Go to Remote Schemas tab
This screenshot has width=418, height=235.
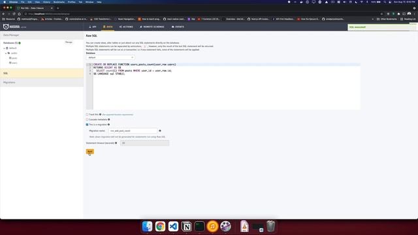[152, 27]
